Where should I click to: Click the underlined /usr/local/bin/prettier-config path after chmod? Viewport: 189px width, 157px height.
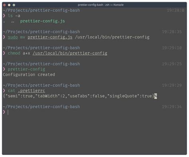coord(70,53)
